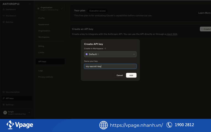The image size is (211, 132).
Task: Click info icon next to Create in Workspace
Action: (x=105, y=49)
